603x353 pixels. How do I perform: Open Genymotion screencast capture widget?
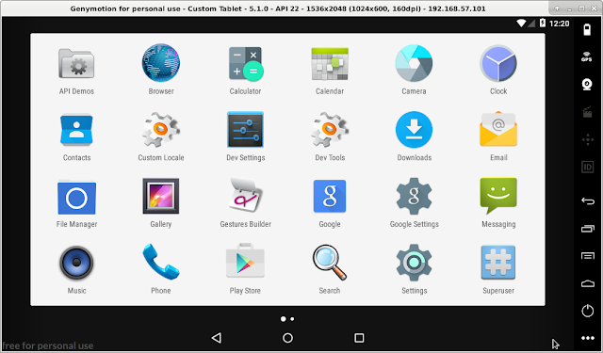(587, 112)
